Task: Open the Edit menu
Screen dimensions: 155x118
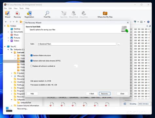Action: pyautogui.click(x=10, y=8)
